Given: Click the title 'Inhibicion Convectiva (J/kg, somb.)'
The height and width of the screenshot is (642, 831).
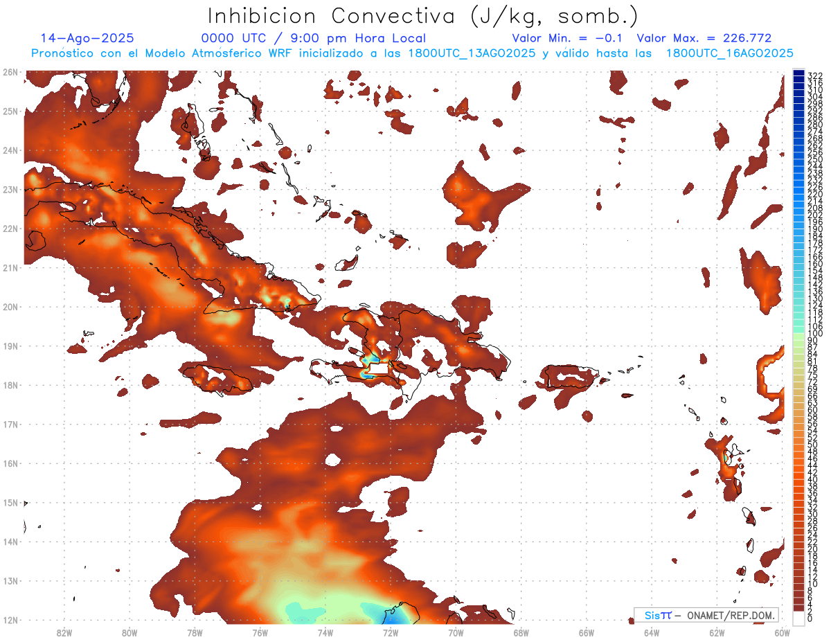Looking at the screenshot, I should point(422,16).
